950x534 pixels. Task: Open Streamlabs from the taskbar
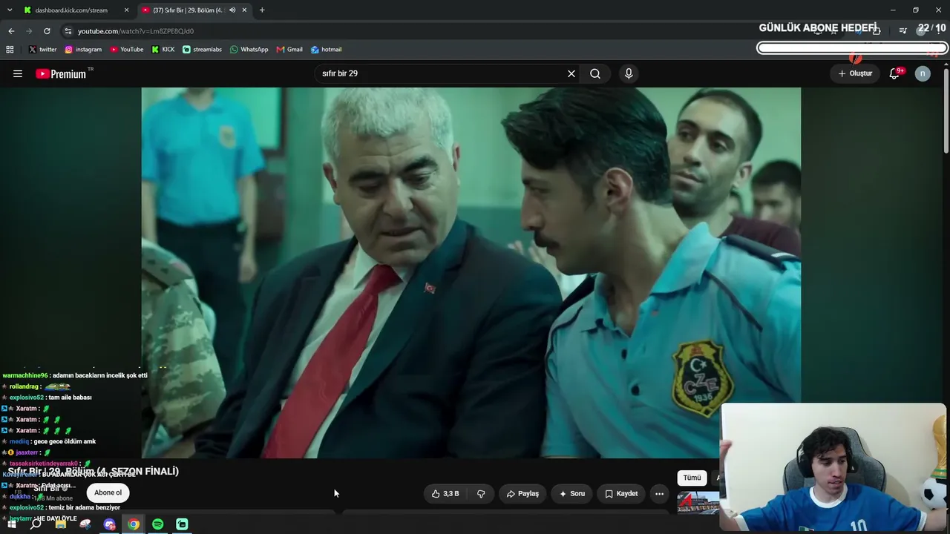[183, 524]
